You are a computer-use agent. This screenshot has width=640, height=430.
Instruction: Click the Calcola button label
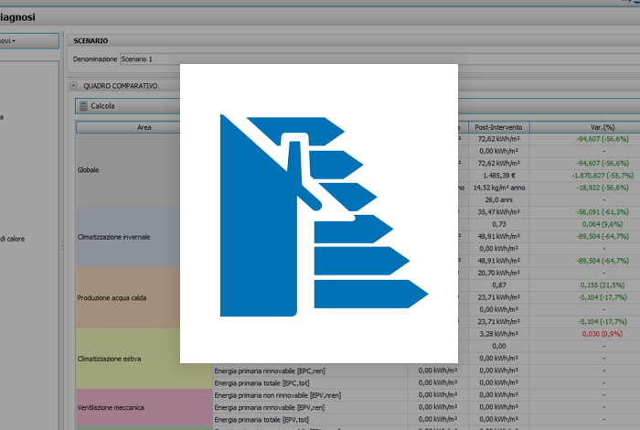[x=102, y=106]
